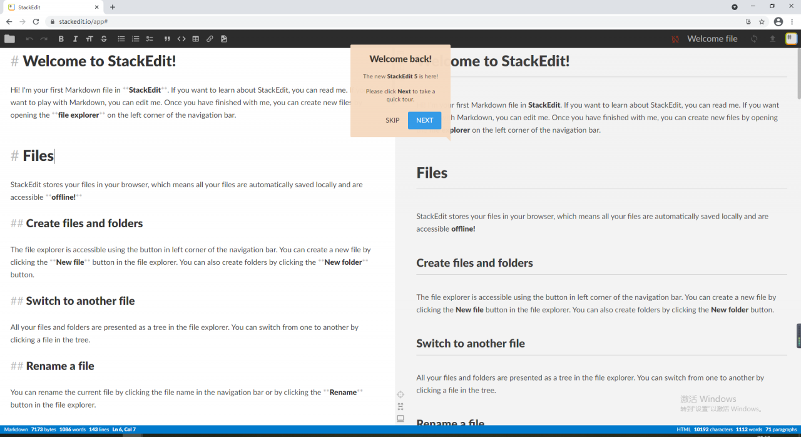801x437 pixels.
Task: Click "Ln 6, Col 7" in status bar
Action: pyautogui.click(x=124, y=429)
